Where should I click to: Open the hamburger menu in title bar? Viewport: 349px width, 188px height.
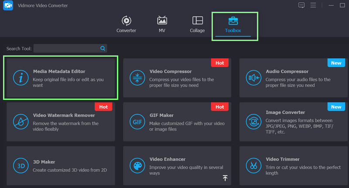[313, 5]
